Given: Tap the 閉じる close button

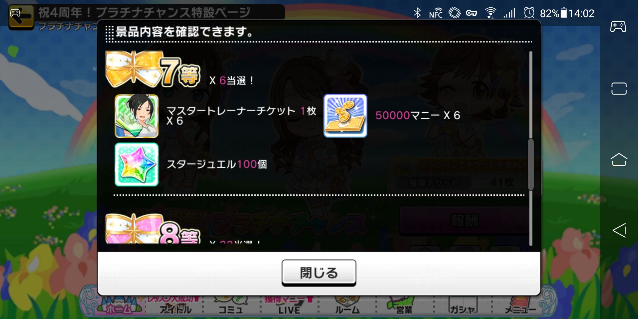Looking at the screenshot, I should click(319, 272).
